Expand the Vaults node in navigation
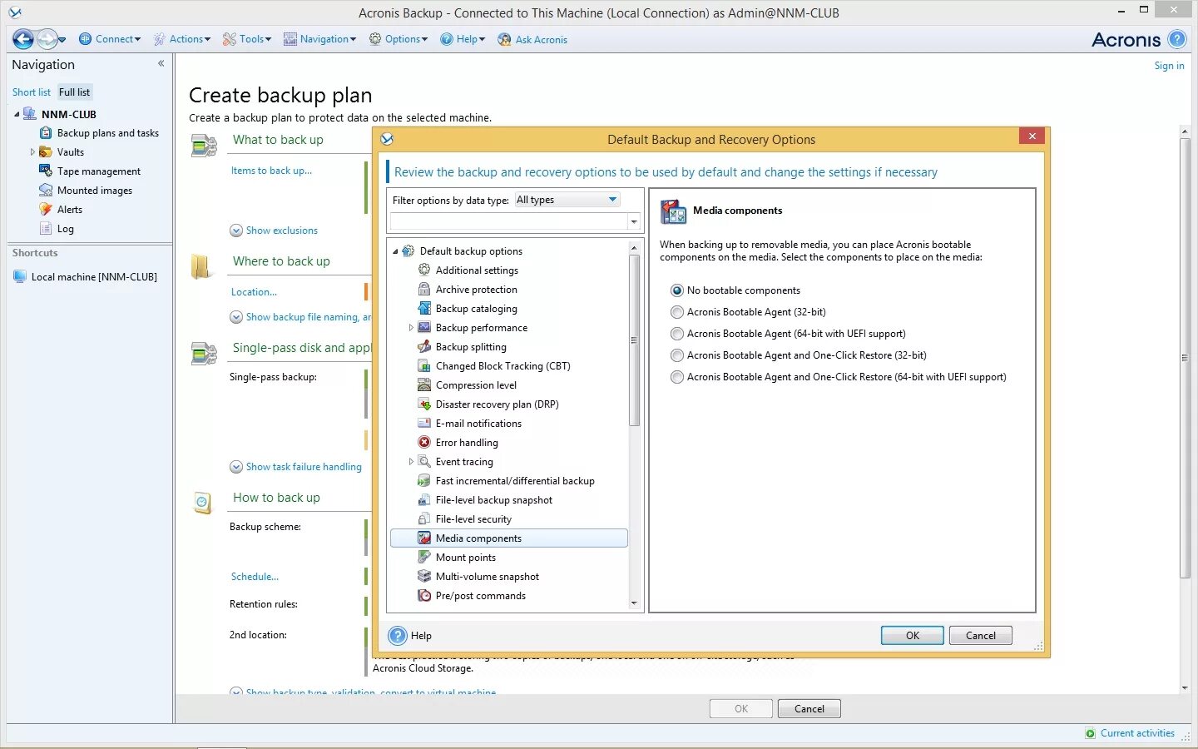This screenshot has height=749, width=1198. pos(32,152)
